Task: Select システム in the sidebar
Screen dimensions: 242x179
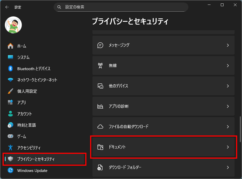Action: (x=23, y=57)
